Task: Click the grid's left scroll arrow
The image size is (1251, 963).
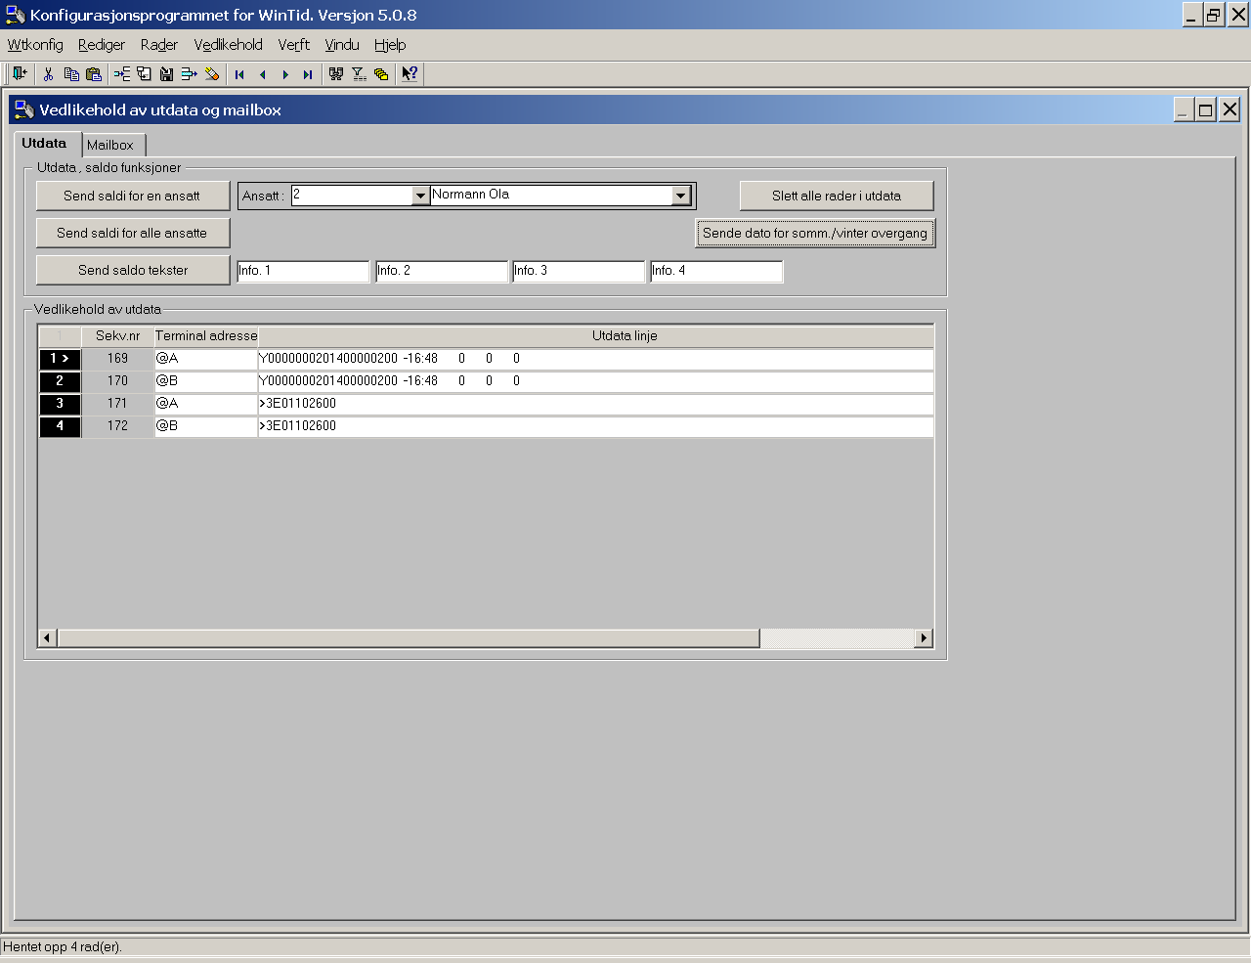Action: 48,638
